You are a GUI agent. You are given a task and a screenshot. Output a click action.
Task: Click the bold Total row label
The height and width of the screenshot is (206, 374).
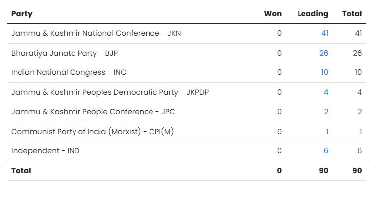click(x=21, y=171)
